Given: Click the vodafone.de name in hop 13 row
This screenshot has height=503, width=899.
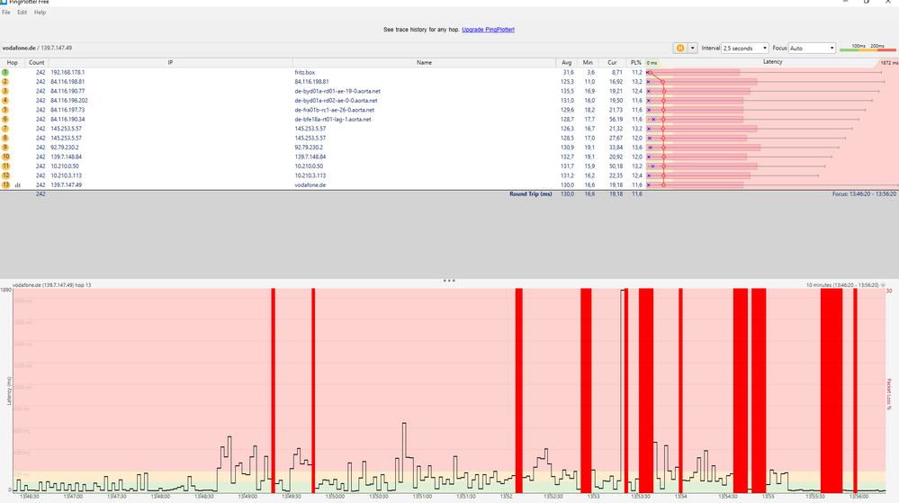Looking at the screenshot, I should (x=310, y=185).
